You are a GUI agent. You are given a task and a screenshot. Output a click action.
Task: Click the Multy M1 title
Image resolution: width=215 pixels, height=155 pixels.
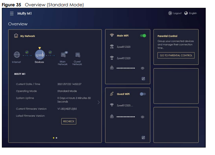pyautogui.click(x=25, y=13)
